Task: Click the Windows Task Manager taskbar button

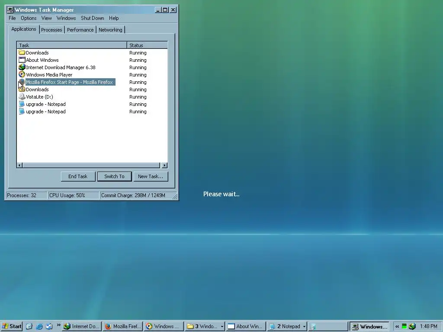Action: click(x=369, y=326)
